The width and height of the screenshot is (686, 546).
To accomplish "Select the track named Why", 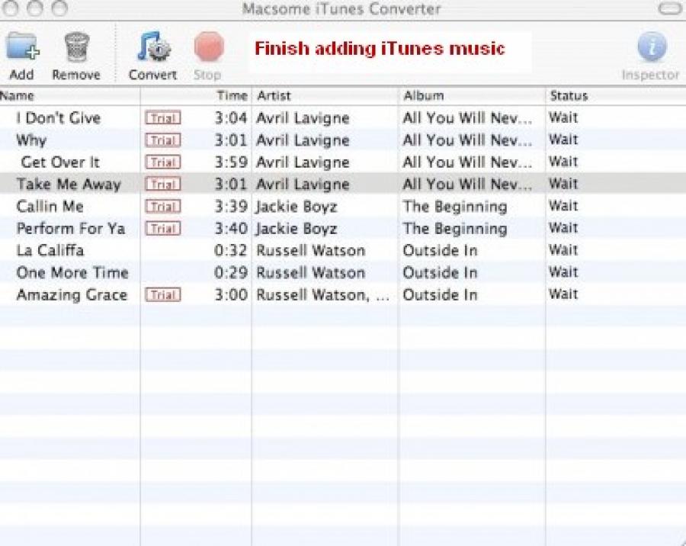I will [x=31, y=140].
